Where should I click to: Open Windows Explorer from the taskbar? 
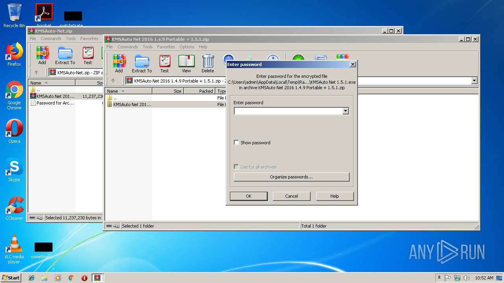click(x=44, y=278)
